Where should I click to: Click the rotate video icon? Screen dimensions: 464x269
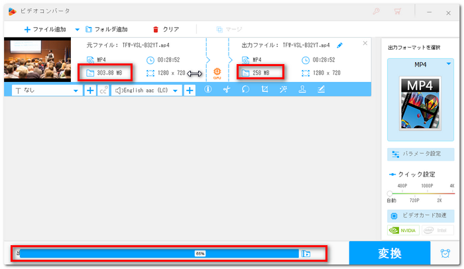245,91
